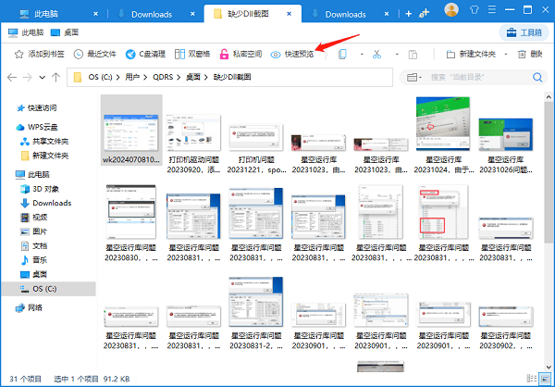Click the 私密空间 lock icon

[x=224, y=55]
